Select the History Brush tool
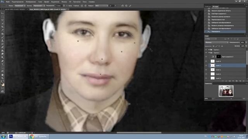 tap(2, 44)
